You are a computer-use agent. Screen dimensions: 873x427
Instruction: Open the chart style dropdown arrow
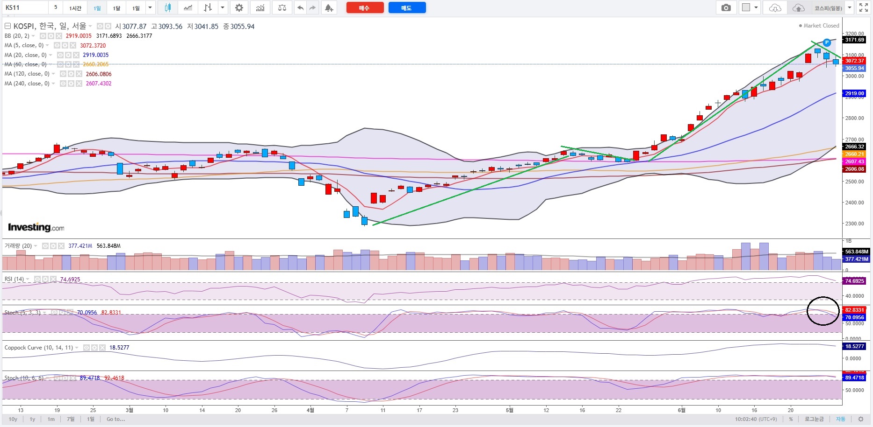pos(223,7)
